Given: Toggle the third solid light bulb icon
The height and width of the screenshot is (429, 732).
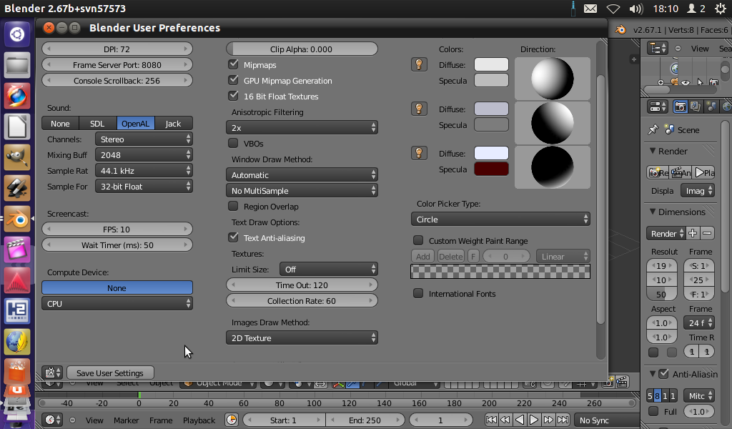Looking at the screenshot, I should click(x=419, y=154).
